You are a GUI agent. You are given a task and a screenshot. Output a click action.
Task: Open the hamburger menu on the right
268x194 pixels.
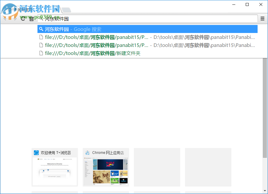click(262, 18)
